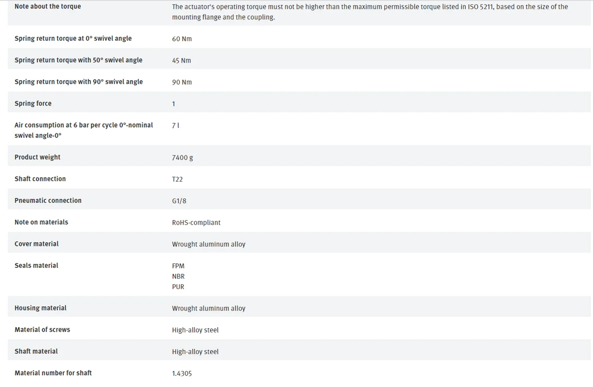593x387 pixels.
Task: Click the 'Note about the torque' label
Action: (x=47, y=6)
